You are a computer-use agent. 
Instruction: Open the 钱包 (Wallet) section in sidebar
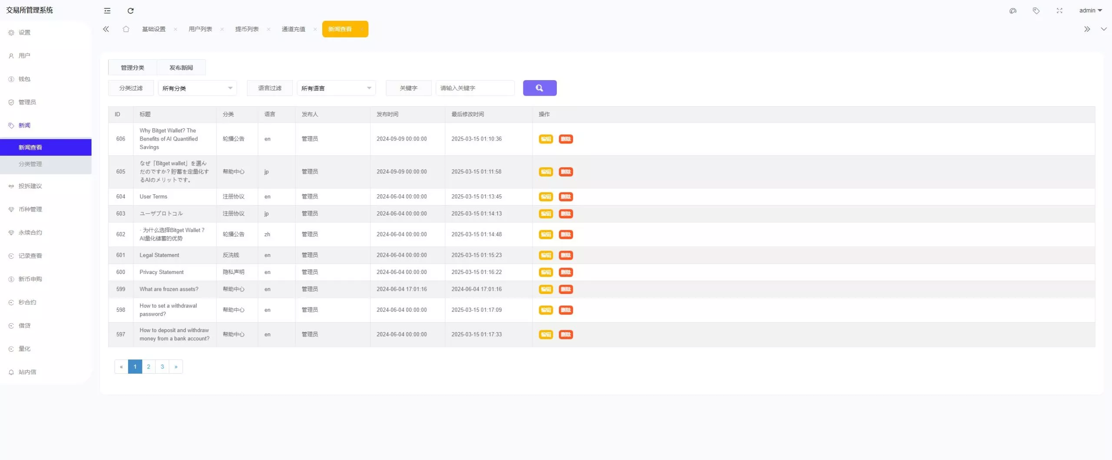[x=24, y=79]
